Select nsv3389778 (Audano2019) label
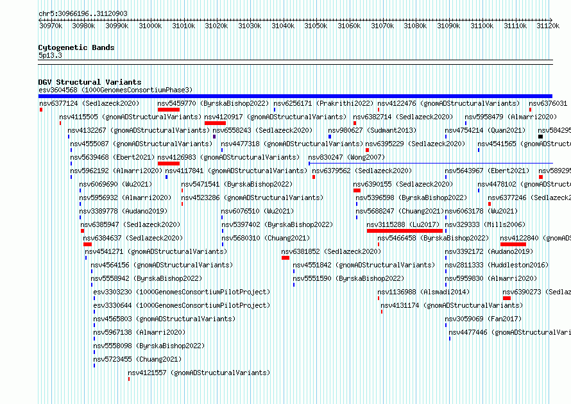Image resolution: width=571 pixels, height=404 pixels. click(x=123, y=211)
